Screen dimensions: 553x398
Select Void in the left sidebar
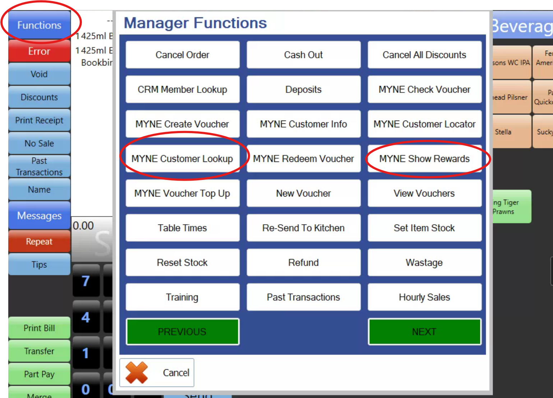(x=40, y=74)
